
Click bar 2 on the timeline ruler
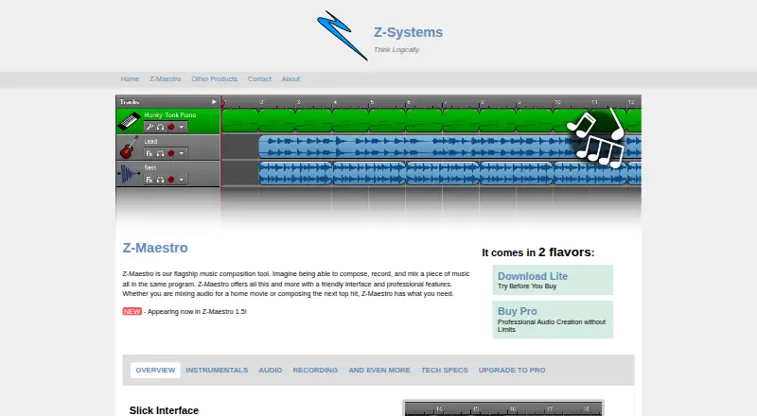(262, 102)
